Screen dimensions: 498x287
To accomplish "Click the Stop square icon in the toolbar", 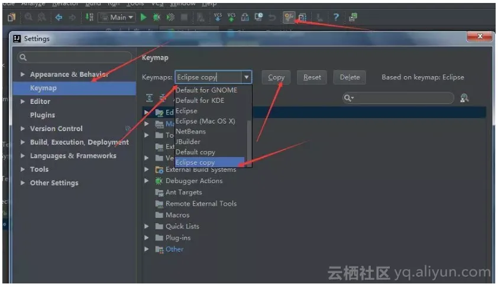I will [184, 17].
